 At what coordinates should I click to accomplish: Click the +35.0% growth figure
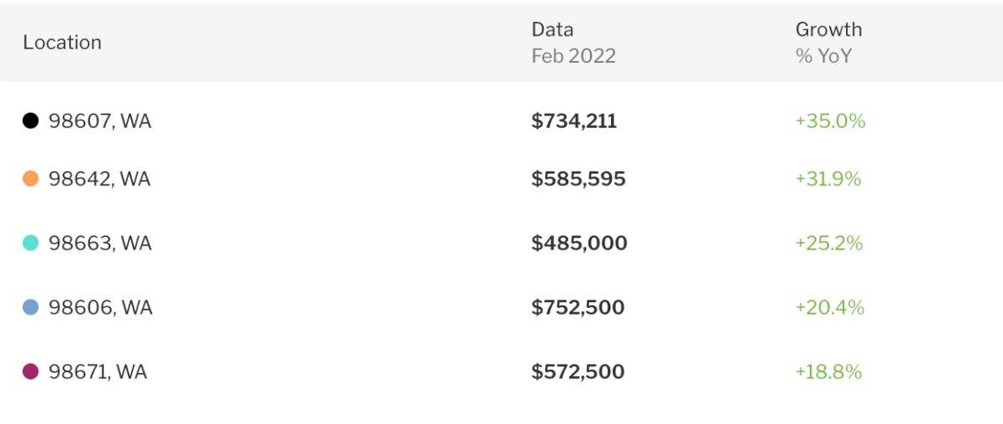coord(830,121)
